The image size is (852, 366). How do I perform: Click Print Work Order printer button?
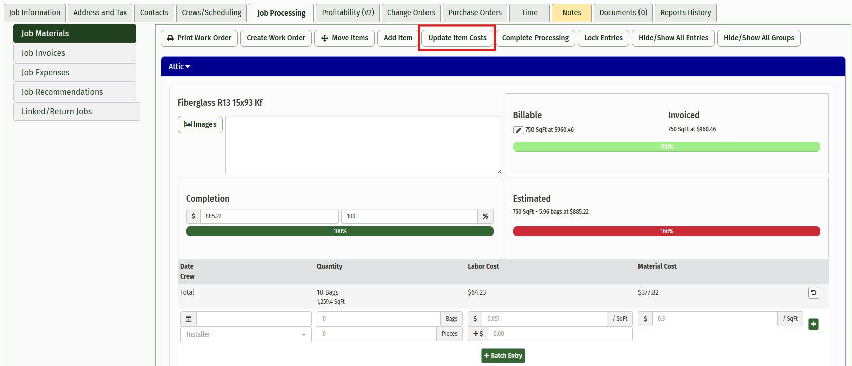[x=199, y=38]
